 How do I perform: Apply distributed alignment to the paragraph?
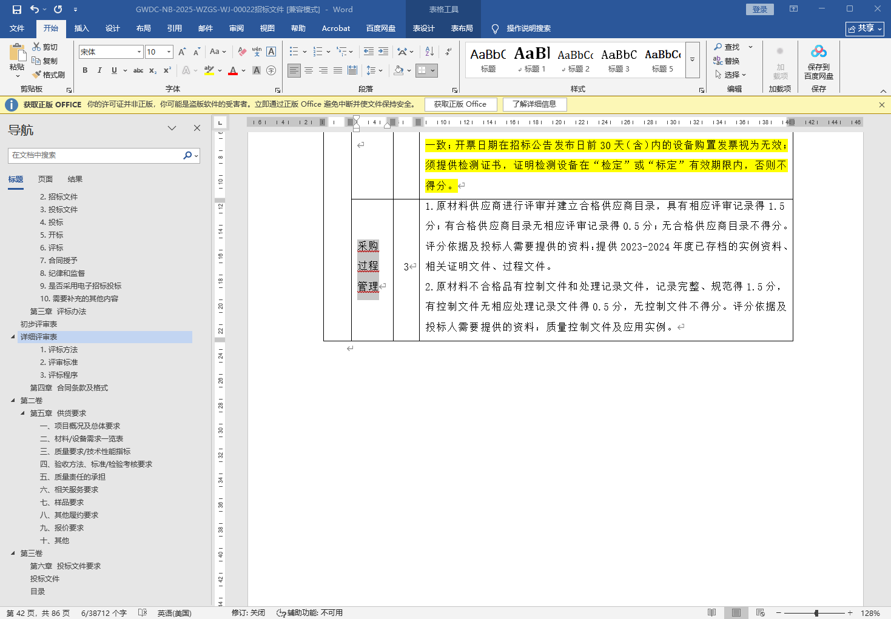coord(352,70)
